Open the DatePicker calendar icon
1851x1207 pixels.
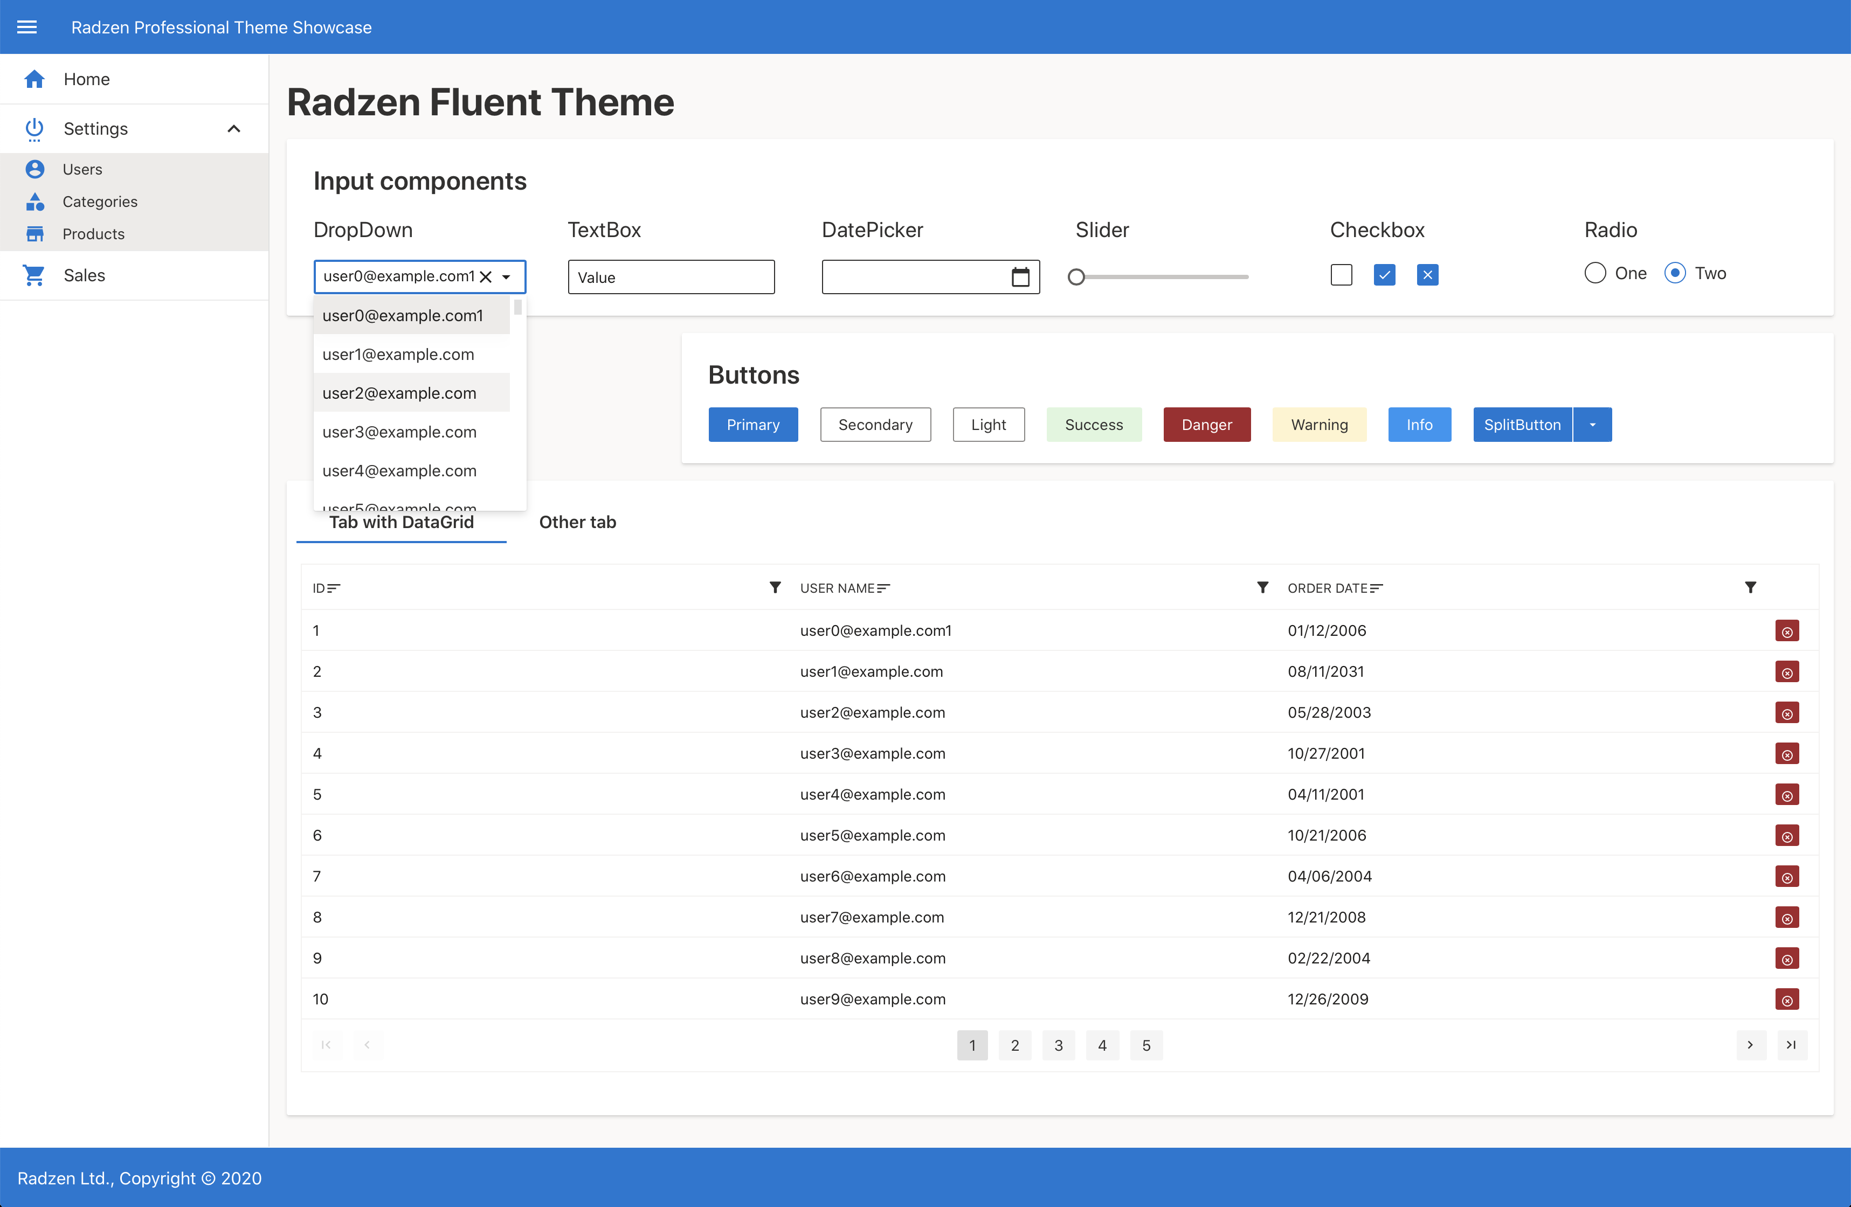point(1020,277)
